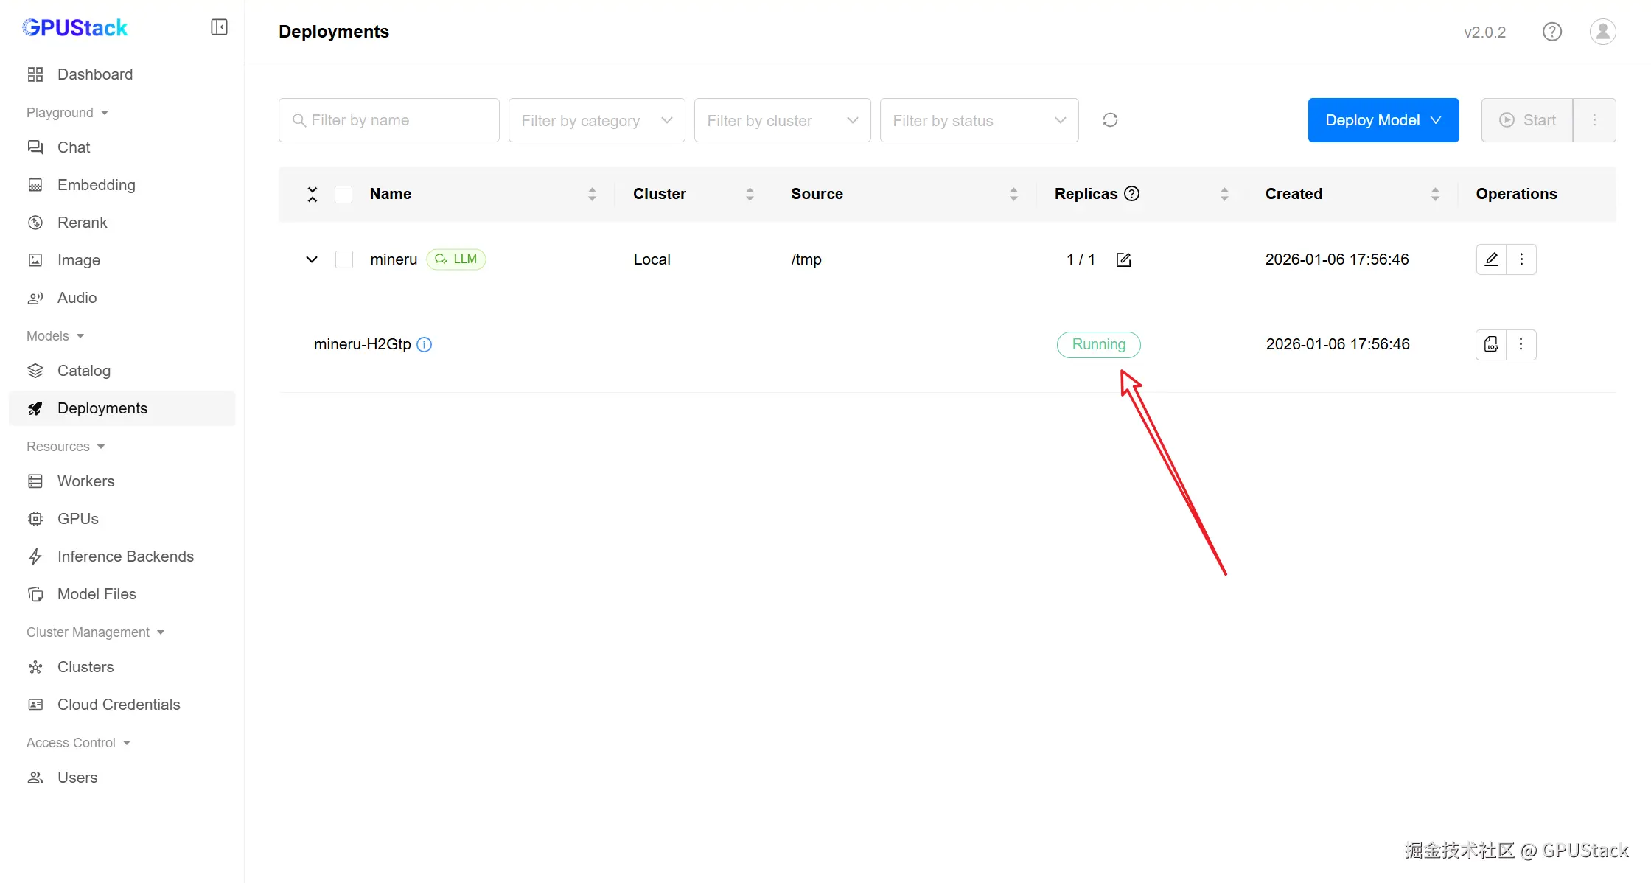Collapse the mineru row chevron
Image resolution: width=1651 pixels, height=883 pixels.
click(312, 259)
